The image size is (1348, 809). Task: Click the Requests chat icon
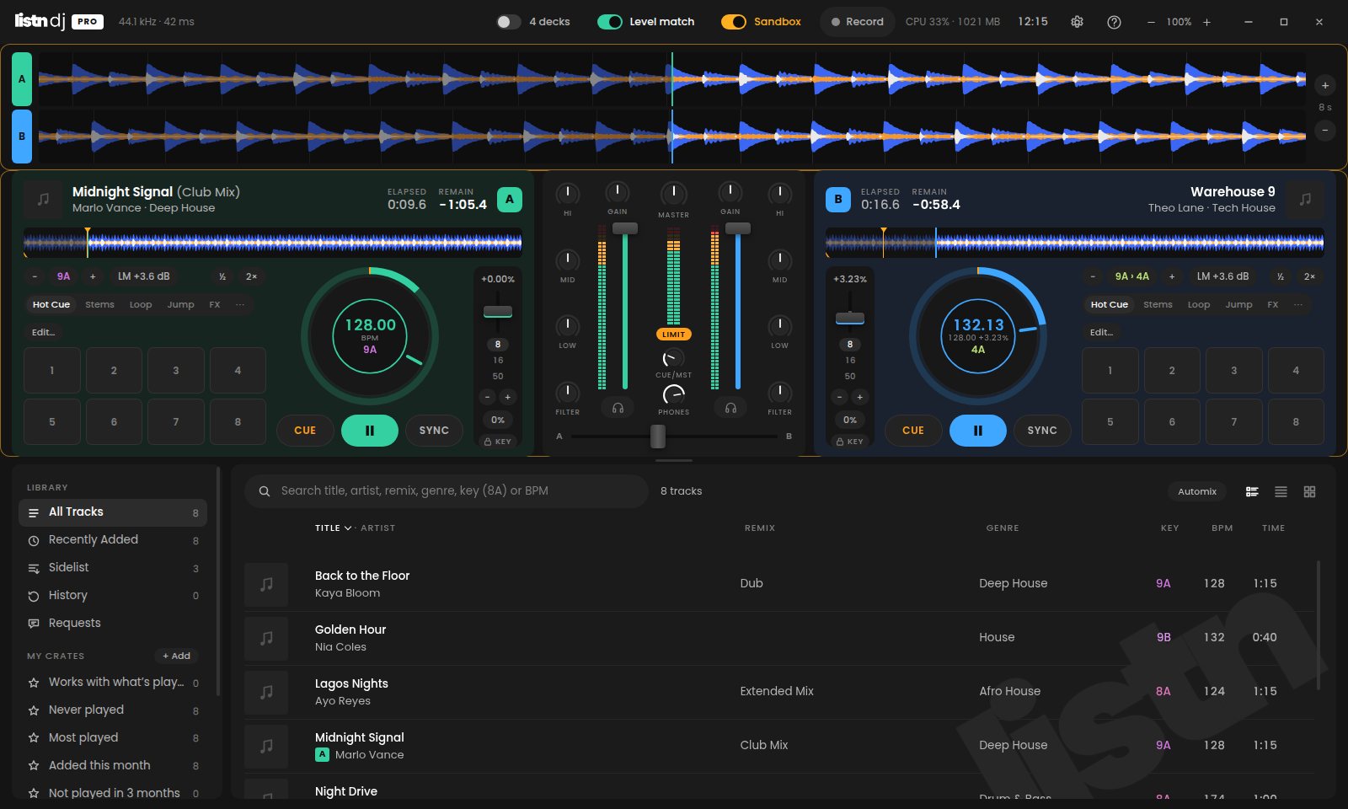(34, 624)
